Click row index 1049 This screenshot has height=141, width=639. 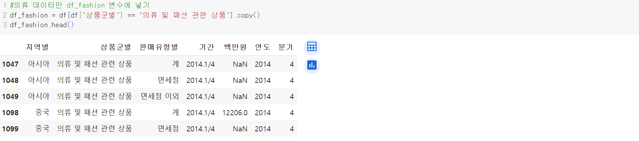(10, 97)
